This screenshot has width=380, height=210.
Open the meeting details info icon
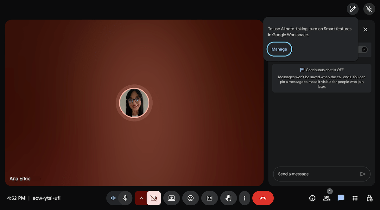[312, 198]
